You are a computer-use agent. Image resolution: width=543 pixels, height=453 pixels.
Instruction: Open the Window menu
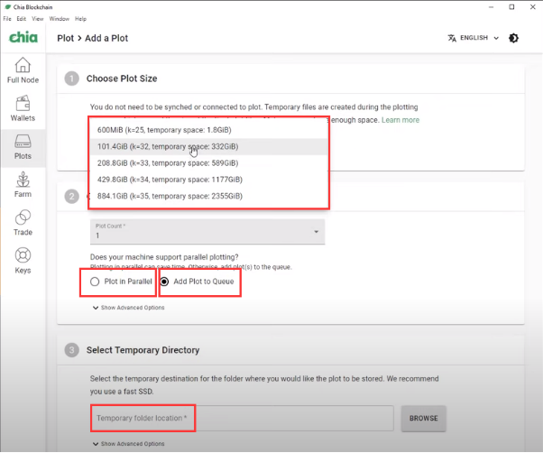(60, 19)
